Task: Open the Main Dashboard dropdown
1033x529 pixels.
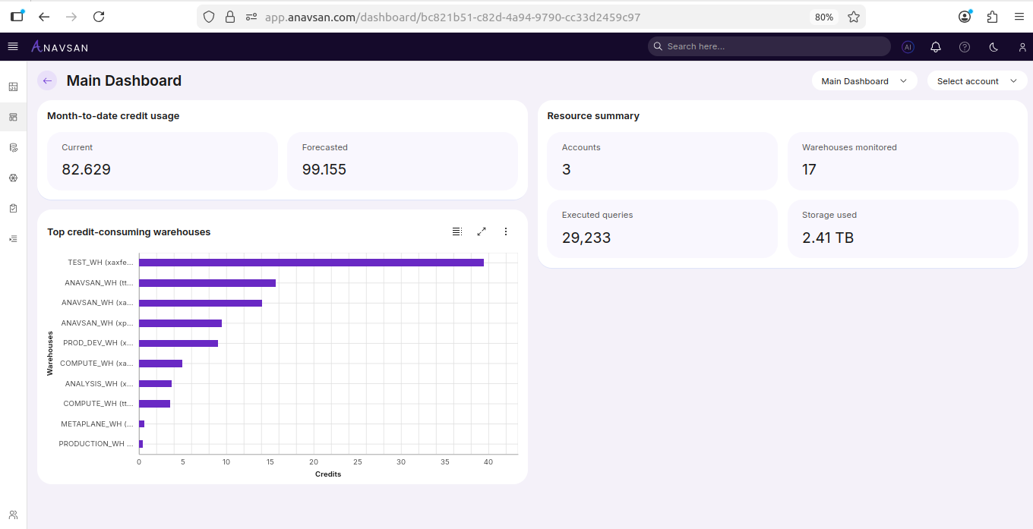Action: 864,80
